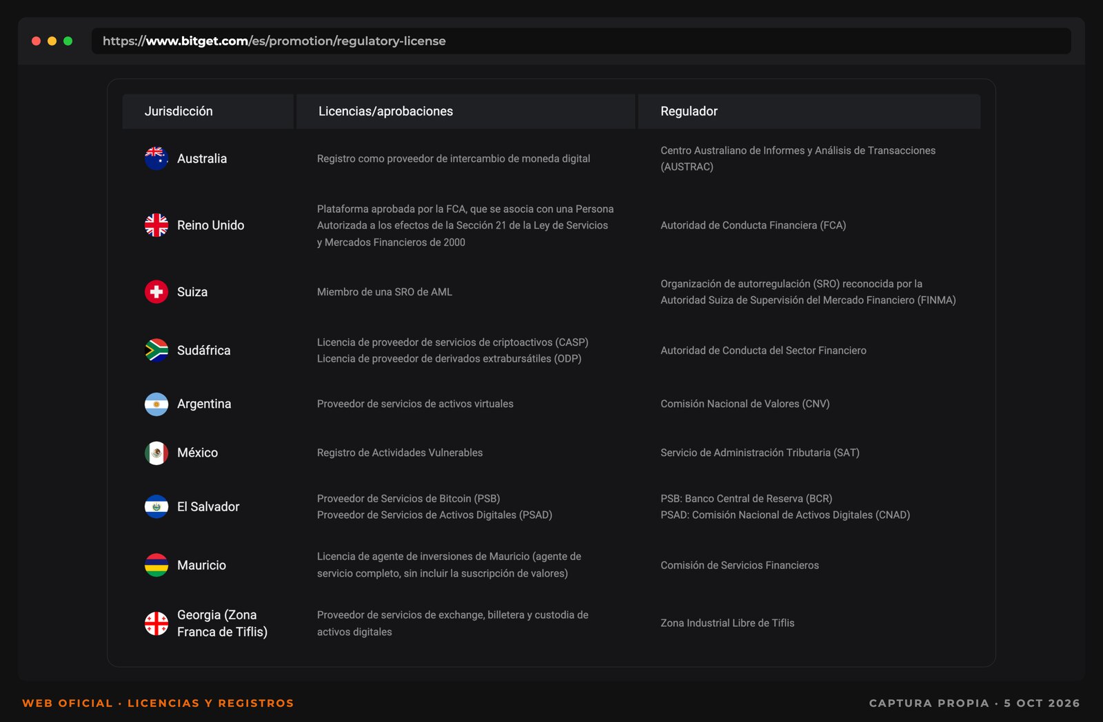
Task: Click the AUSTRAC regulator cell text
Action: pos(798,158)
